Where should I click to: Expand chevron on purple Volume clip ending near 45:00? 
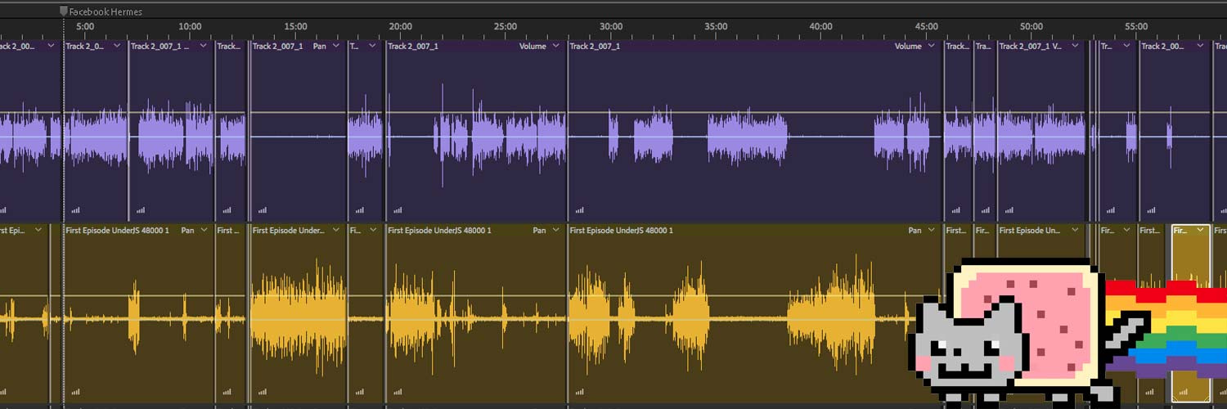(933, 47)
